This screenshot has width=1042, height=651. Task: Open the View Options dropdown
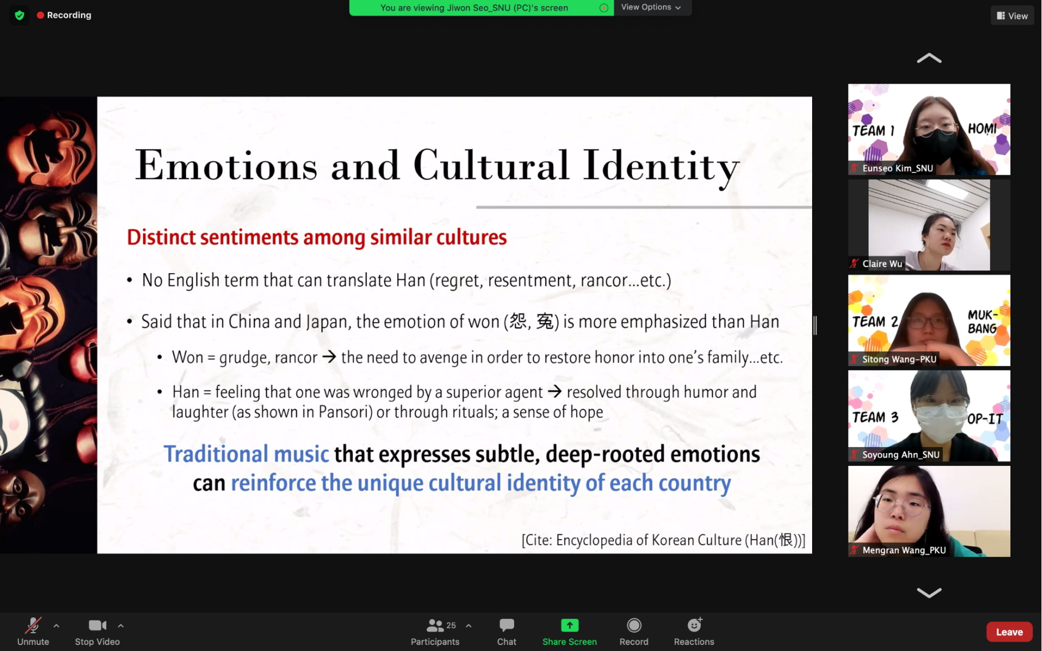pyautogui.click(x=651, y=7)
